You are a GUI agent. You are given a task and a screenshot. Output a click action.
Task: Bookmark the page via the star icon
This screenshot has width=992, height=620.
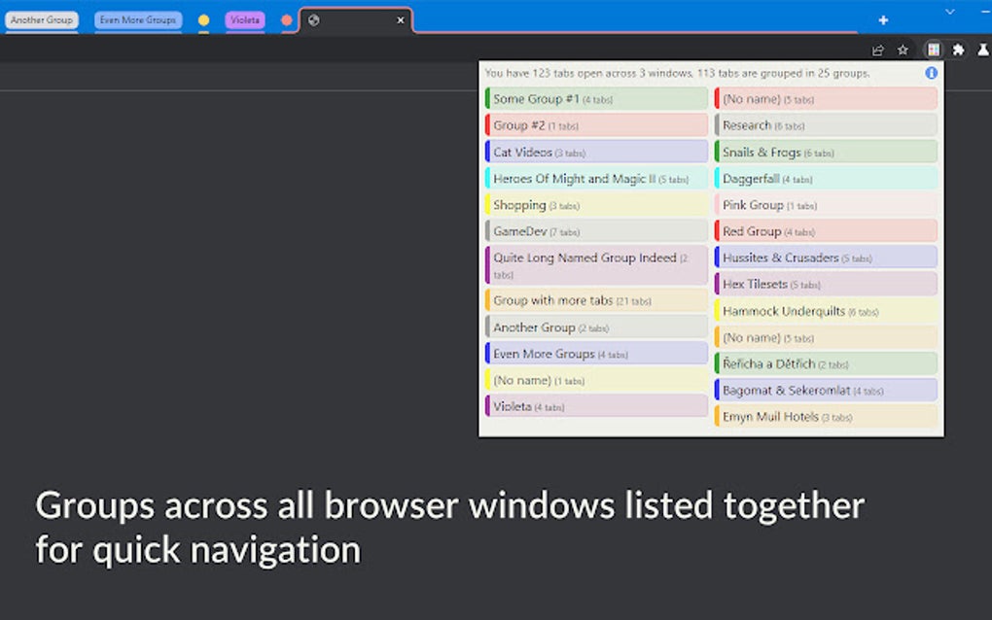903,49
